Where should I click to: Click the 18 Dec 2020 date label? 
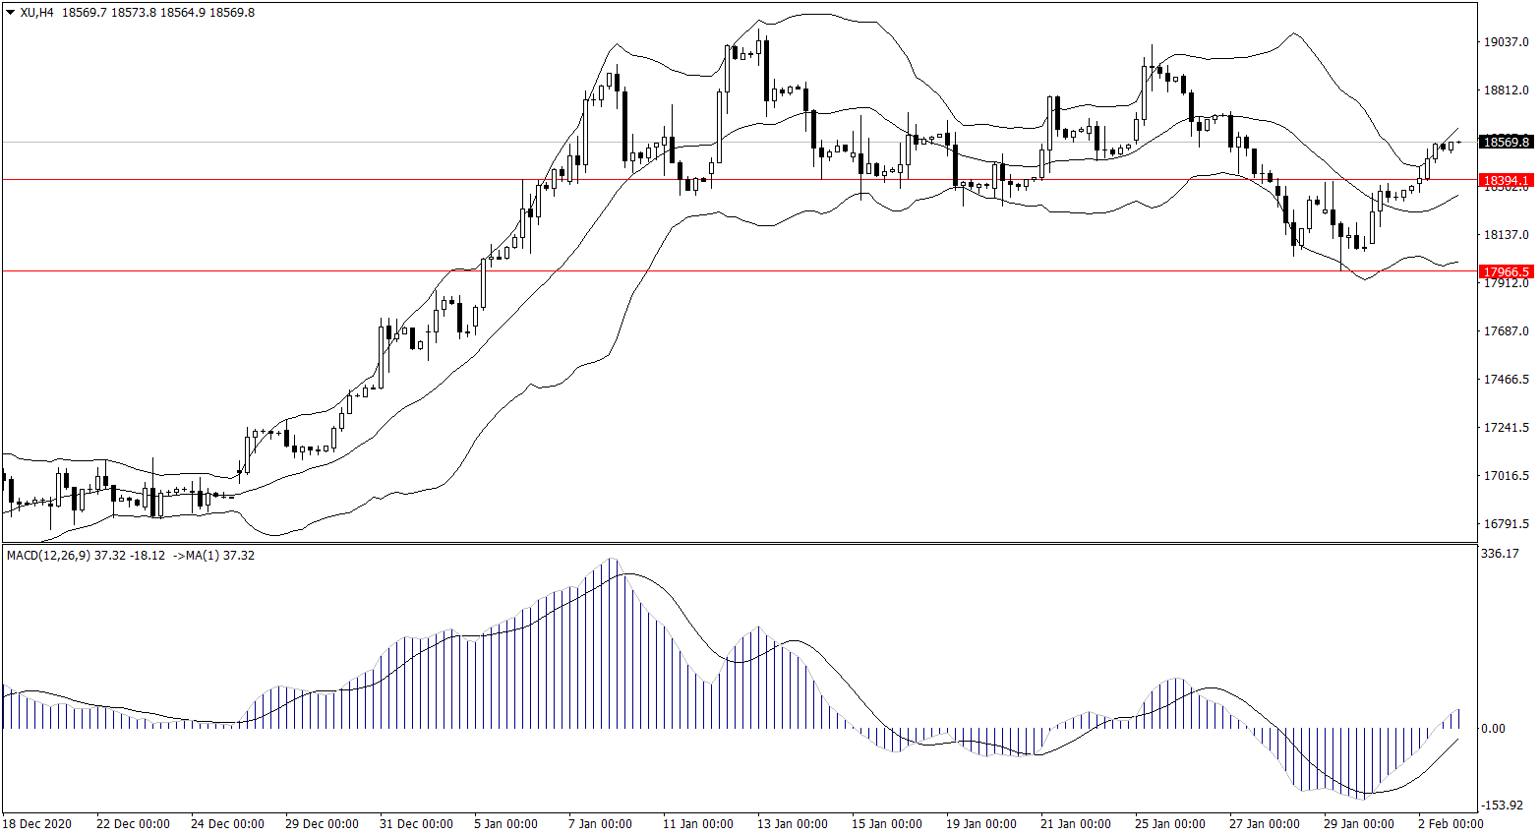coord(37,824)
